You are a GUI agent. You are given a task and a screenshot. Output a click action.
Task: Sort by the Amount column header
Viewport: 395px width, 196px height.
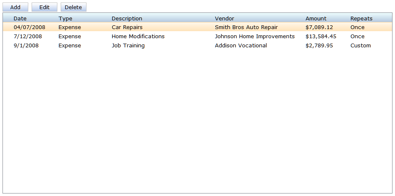[x=316, y=18]
